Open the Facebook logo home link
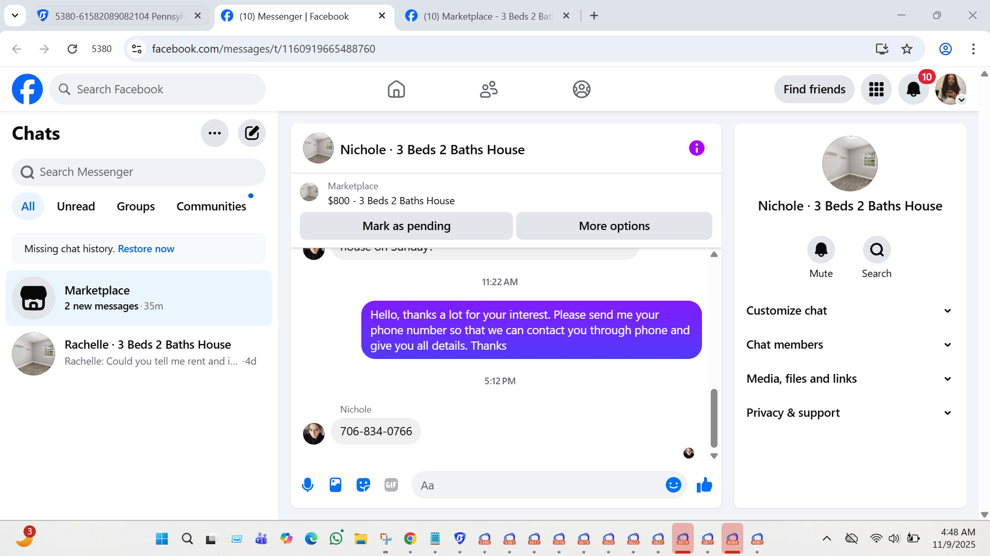 click(27, 89)
